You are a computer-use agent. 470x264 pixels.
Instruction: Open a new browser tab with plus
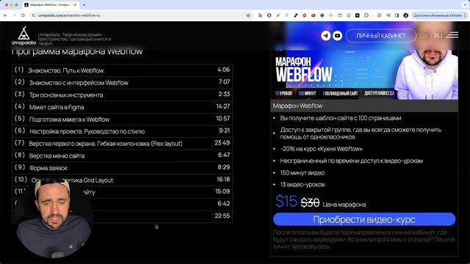point(84,5)
